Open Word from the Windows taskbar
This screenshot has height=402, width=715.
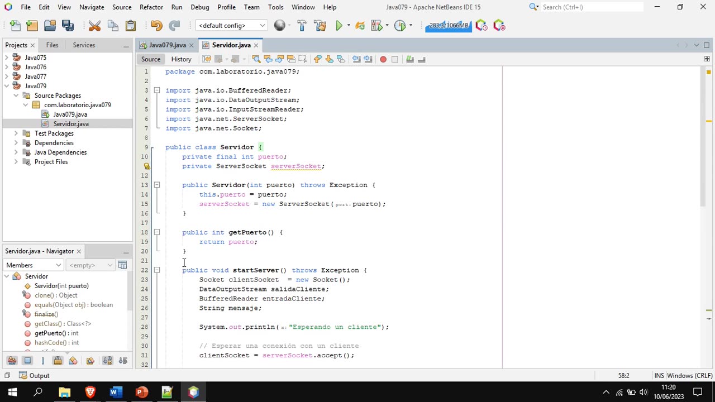[116, 392]
